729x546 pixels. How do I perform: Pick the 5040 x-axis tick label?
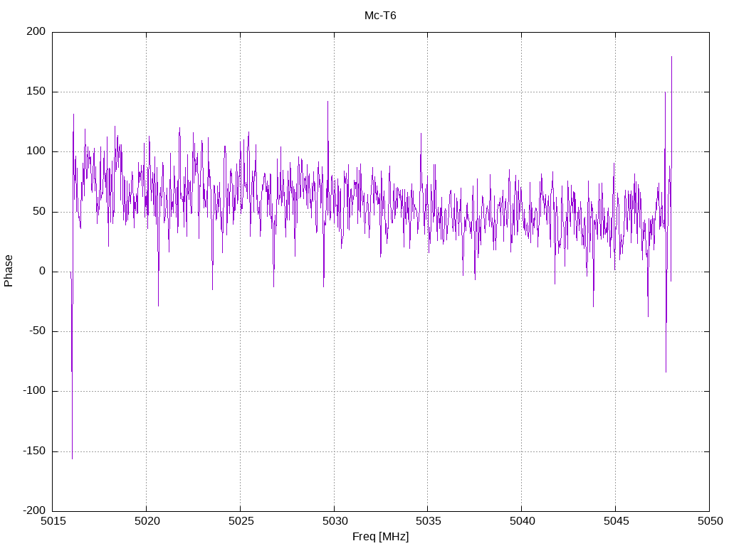pos(521,522)
